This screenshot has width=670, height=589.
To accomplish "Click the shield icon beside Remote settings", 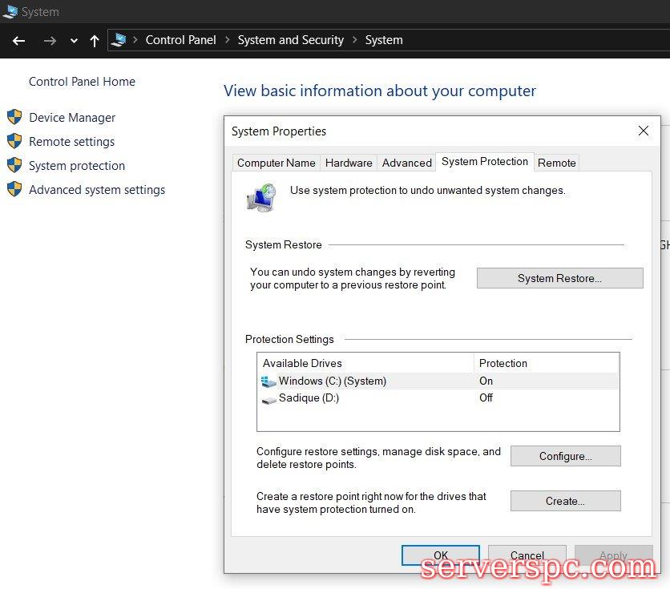I will point(14,141).
